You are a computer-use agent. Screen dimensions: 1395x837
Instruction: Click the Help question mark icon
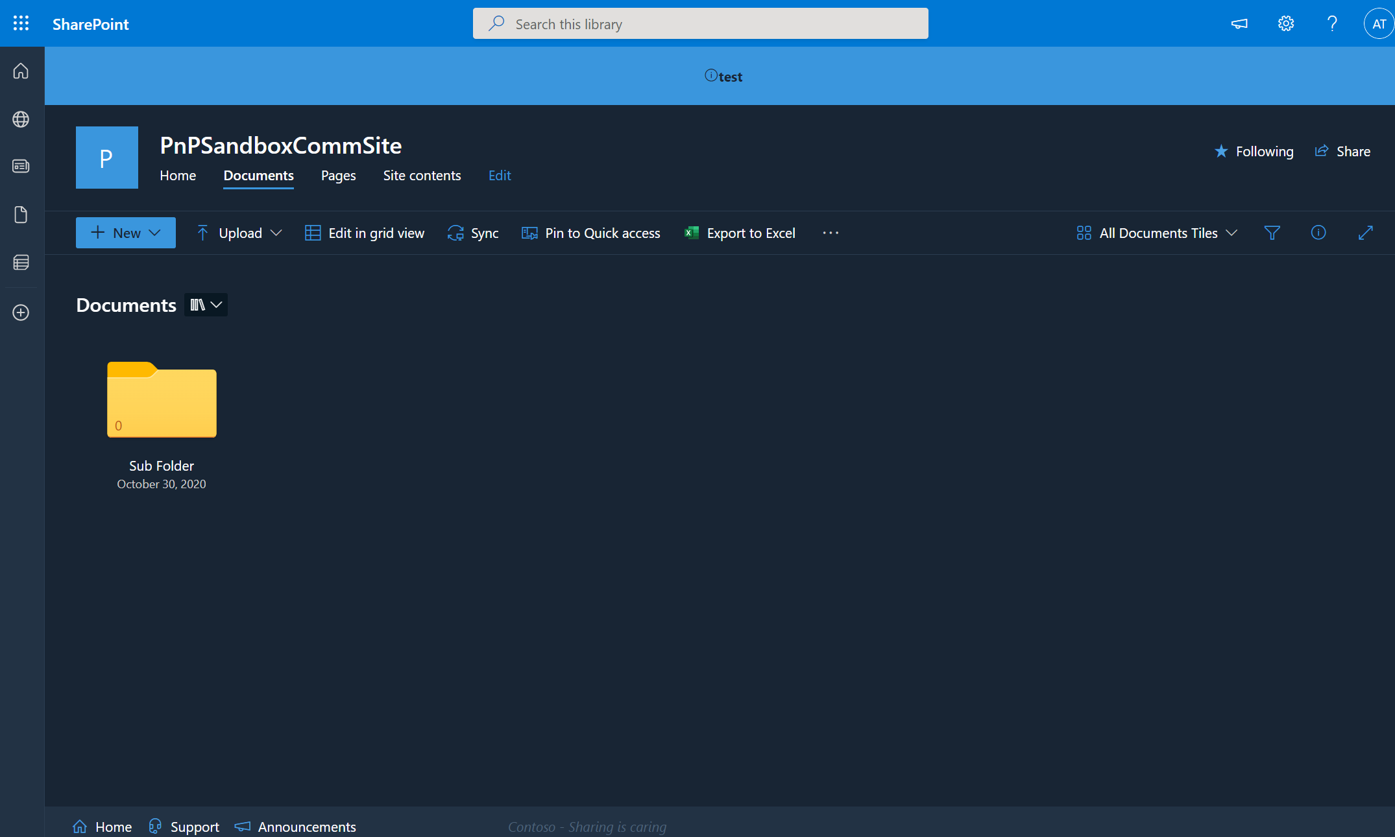pyautogui.click(x=1331, y=24)
